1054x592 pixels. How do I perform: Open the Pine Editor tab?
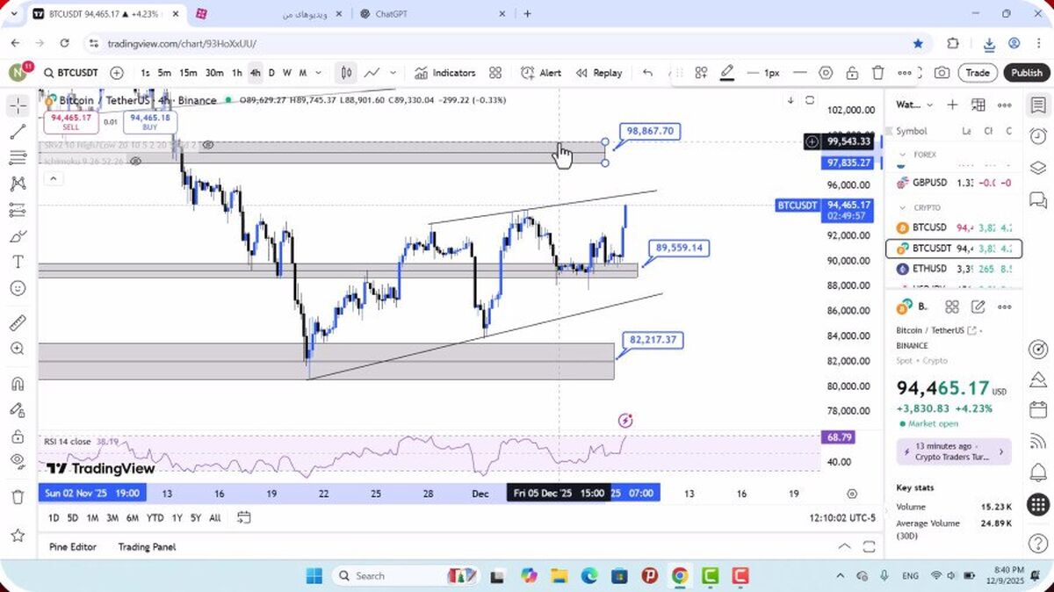pos(73,547)
